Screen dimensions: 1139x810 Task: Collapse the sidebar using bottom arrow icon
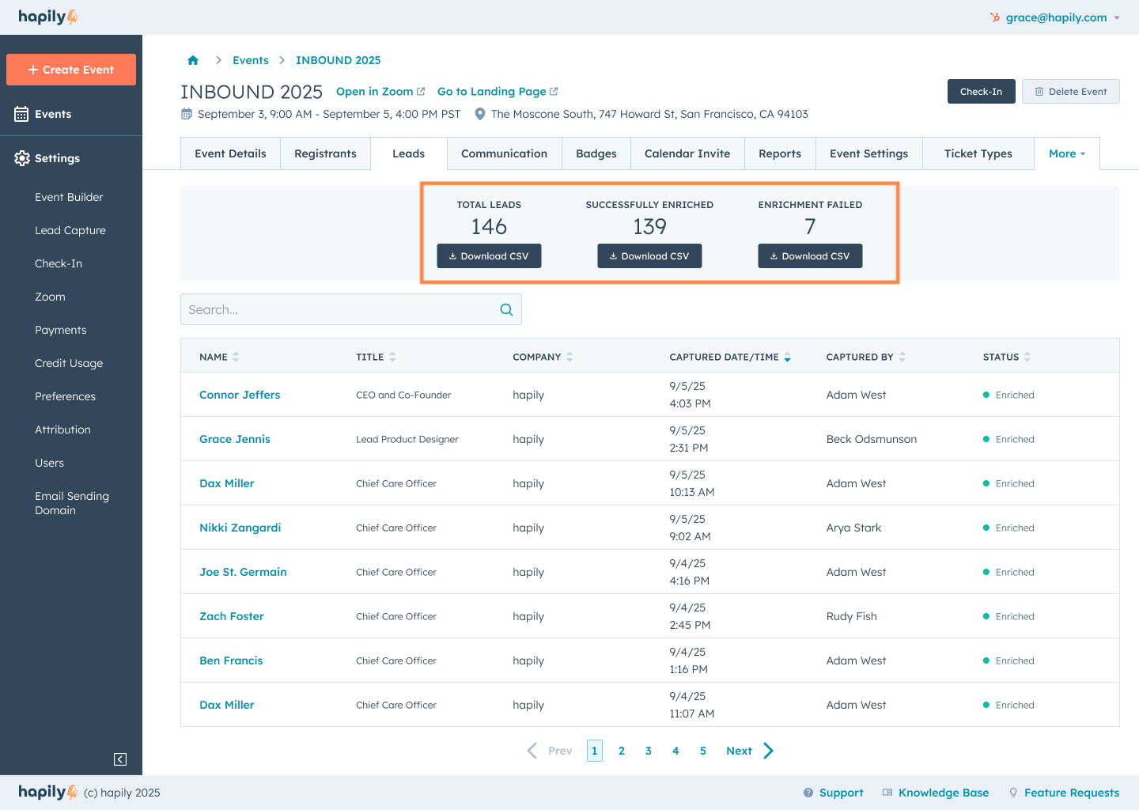coord(120,759)
